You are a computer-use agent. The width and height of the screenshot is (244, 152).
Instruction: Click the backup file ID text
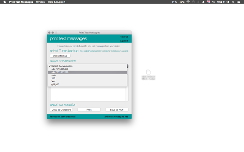tap(104, 51)
